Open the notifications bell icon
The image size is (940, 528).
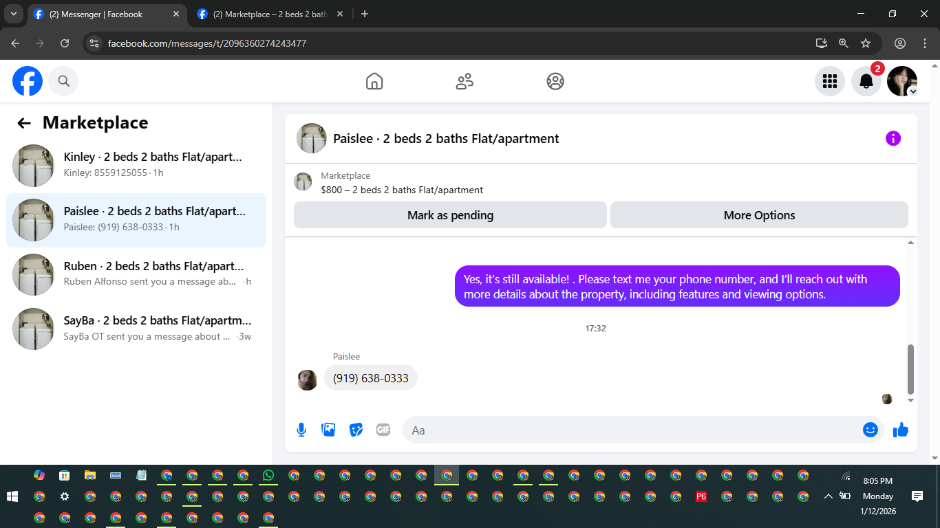pos(866,81)
